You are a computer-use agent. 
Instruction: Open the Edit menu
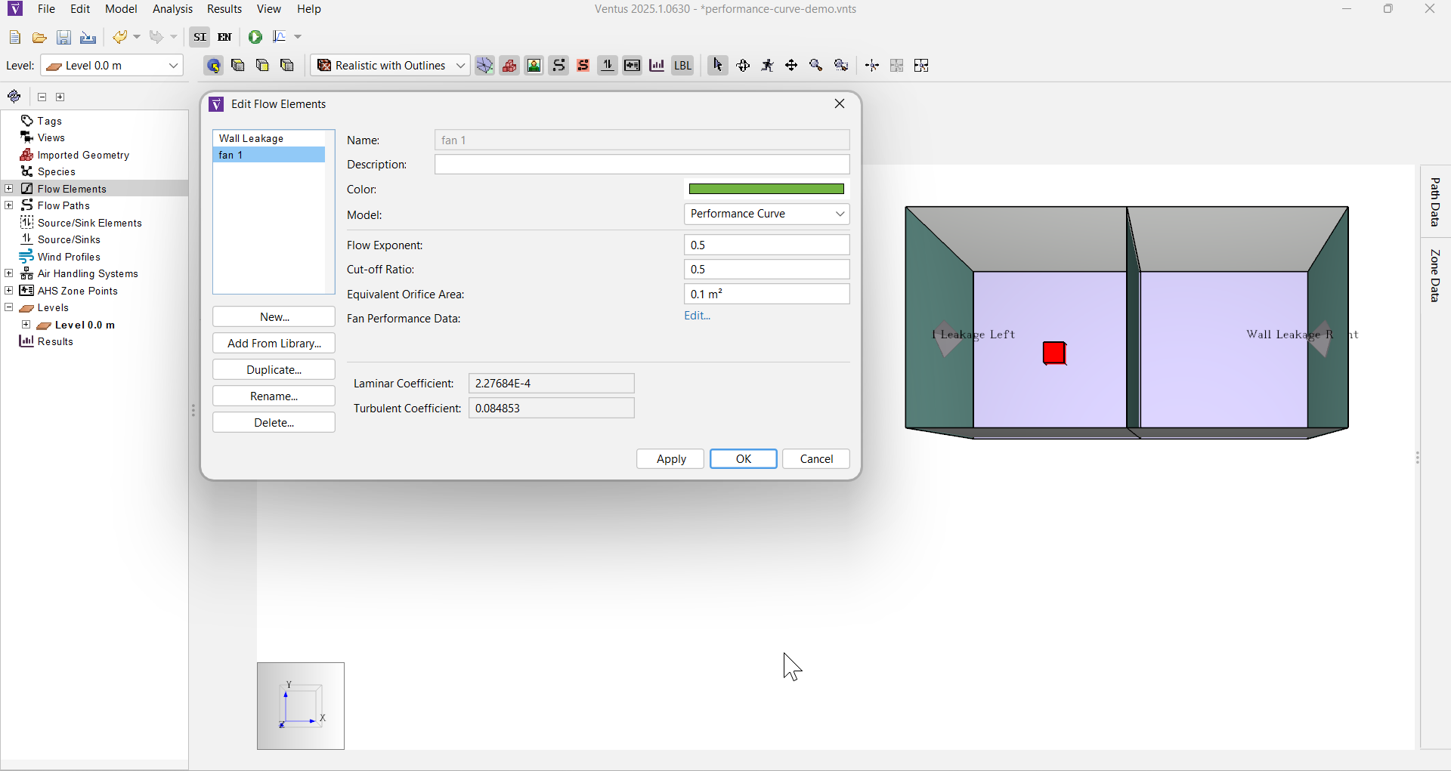click(80, 9)
